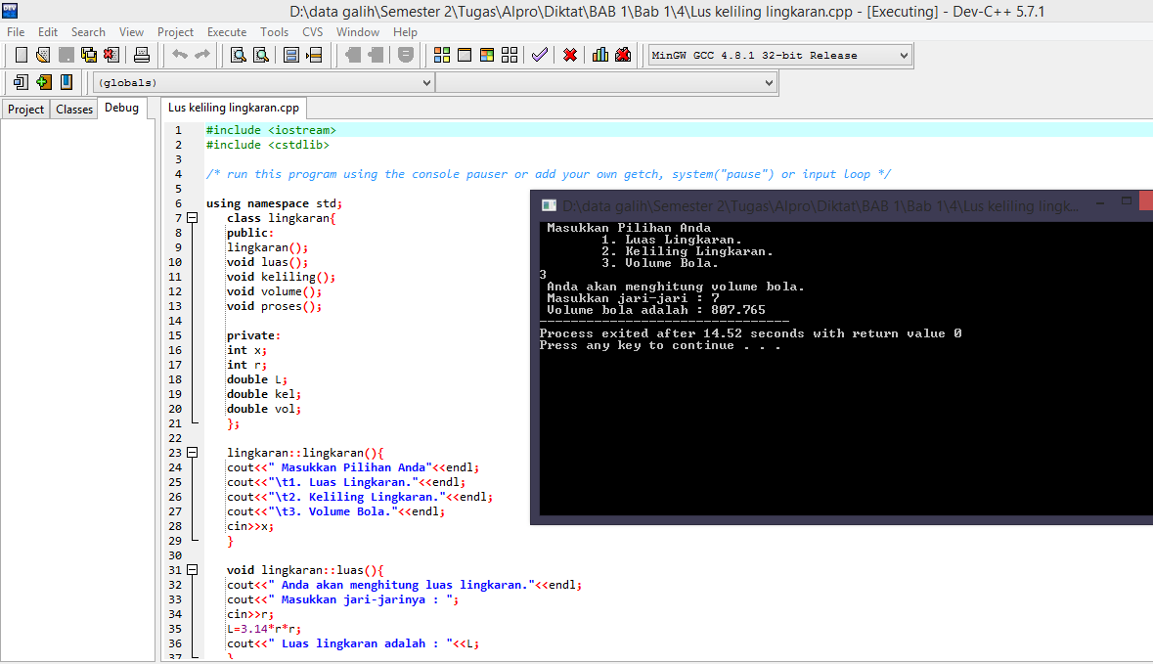1153x664 pixels.
Task: Stop execution with the red X icon
Action: [x=570, y=55]
